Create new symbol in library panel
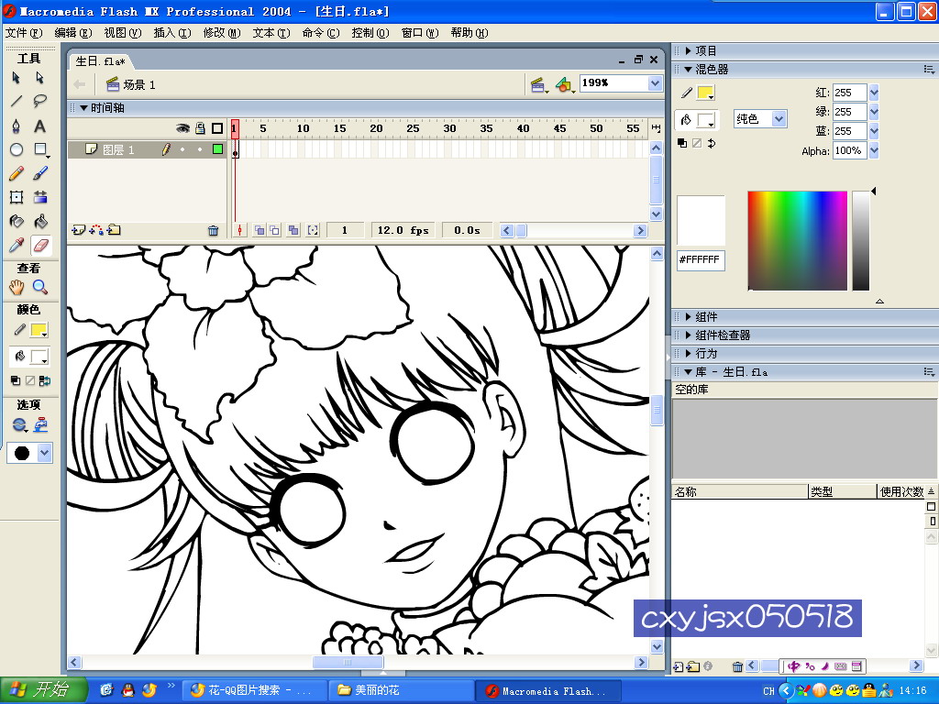The image size is (939, 704). coord(678,666)
